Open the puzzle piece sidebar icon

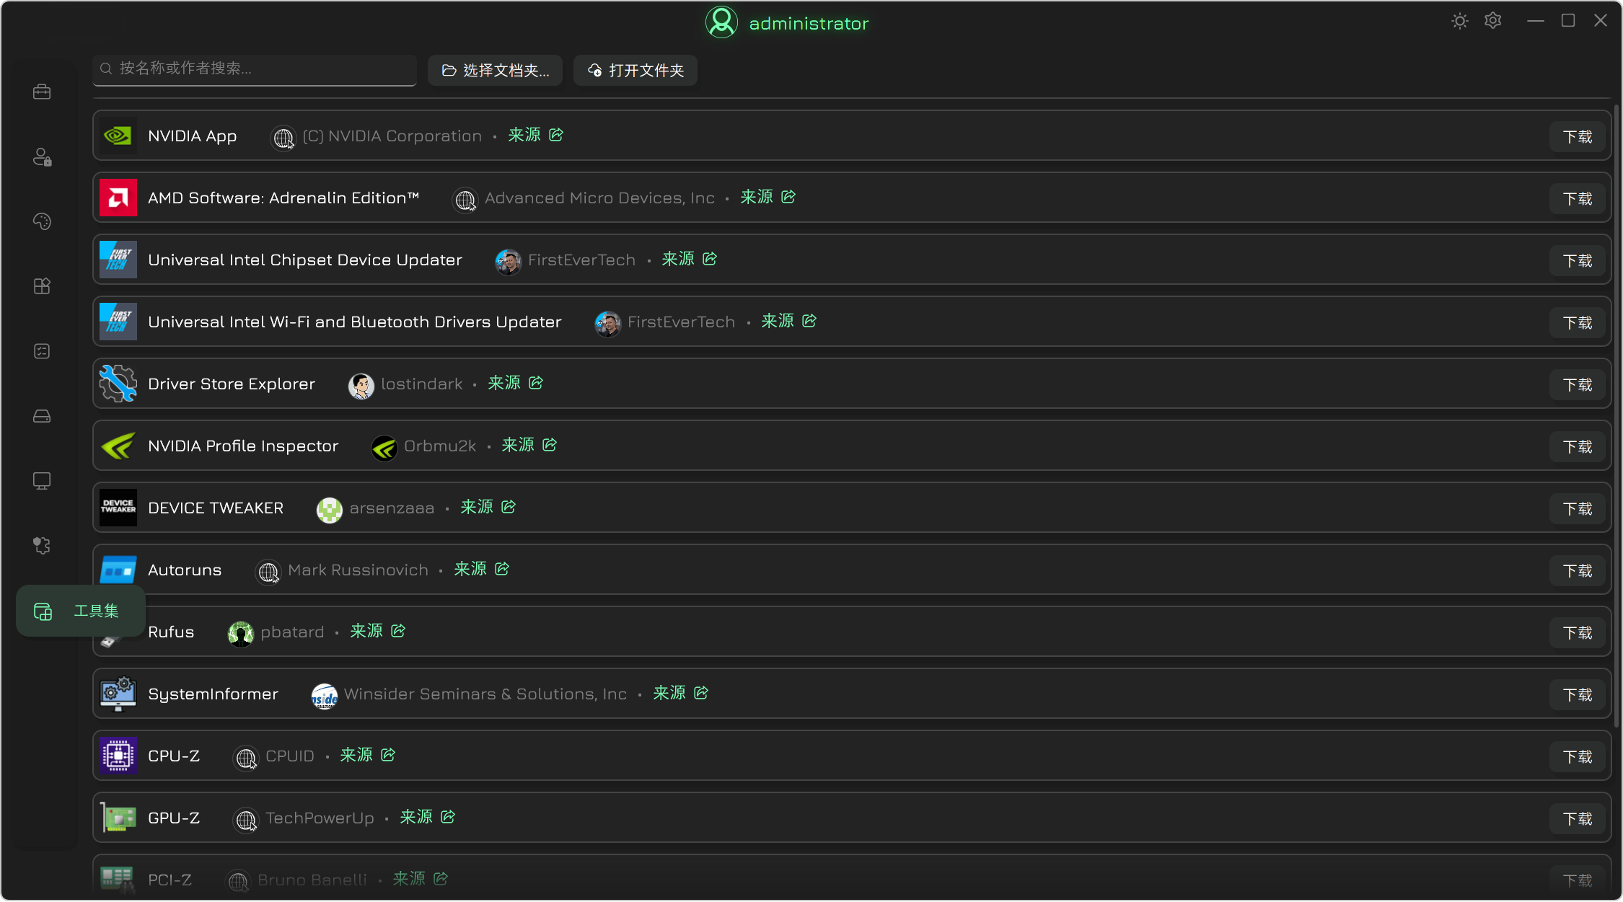point(42,546)
